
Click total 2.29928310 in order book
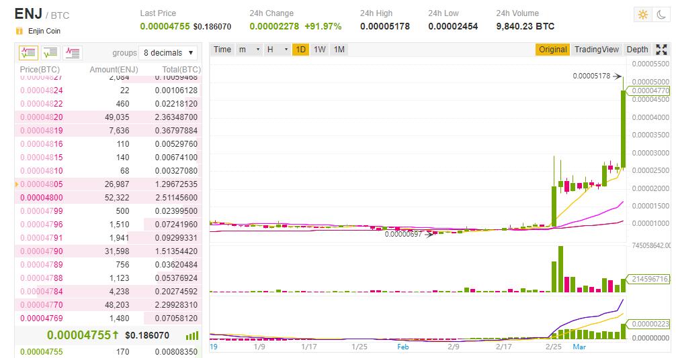(x=176, y=304)
